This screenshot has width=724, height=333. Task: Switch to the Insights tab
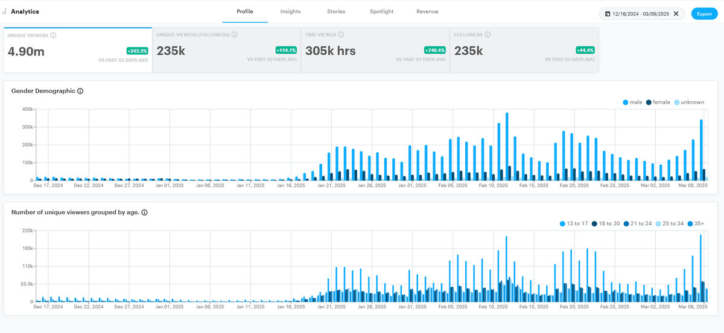coord(290,11)
